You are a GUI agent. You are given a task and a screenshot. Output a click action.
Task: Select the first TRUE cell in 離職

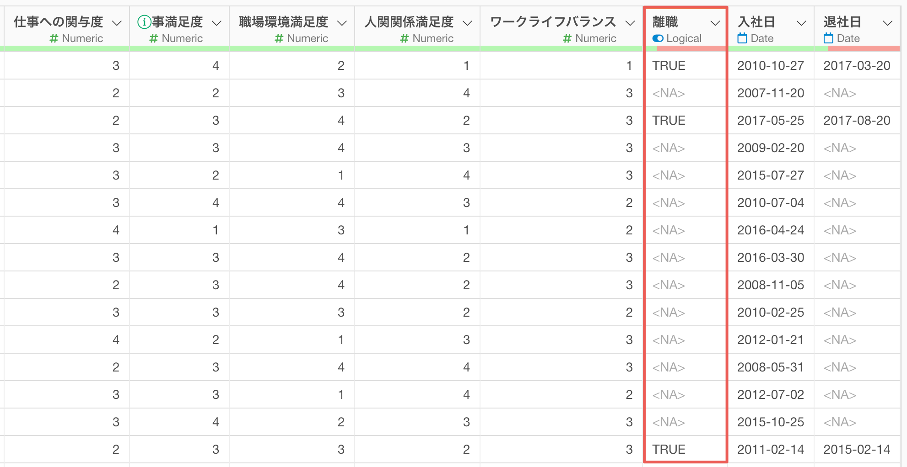(669, 66)
